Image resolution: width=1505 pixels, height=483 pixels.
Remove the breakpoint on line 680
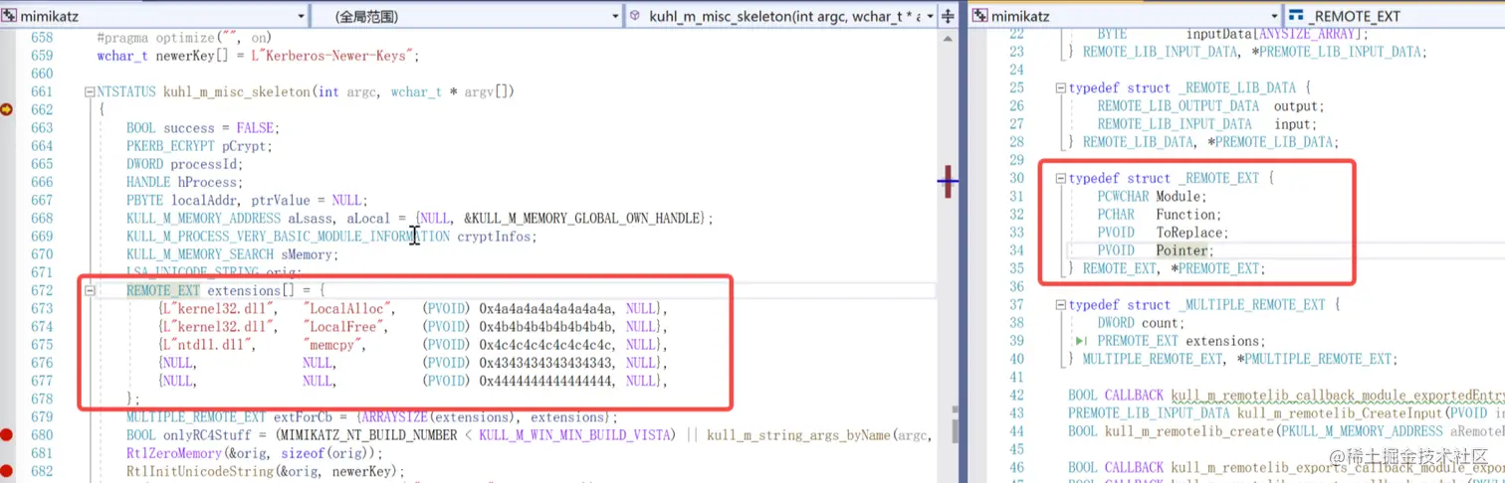pyautogui.click(x=6, y=434)
